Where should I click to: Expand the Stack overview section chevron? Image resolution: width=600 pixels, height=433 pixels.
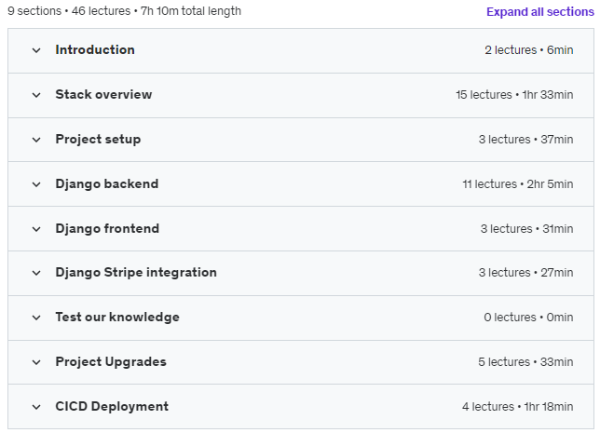click(36, 95)
